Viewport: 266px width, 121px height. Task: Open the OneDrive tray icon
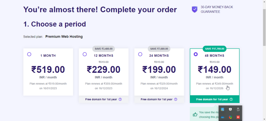(x=223, y=117)
